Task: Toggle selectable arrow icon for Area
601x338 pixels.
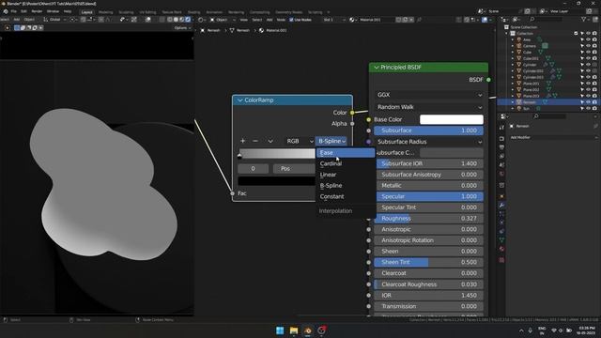Action: pos(582,39)
